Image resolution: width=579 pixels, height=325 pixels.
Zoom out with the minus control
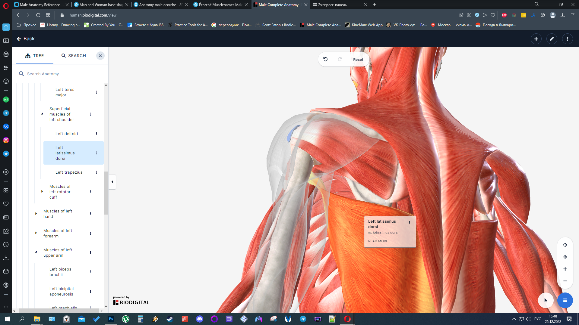pos(565,281)
